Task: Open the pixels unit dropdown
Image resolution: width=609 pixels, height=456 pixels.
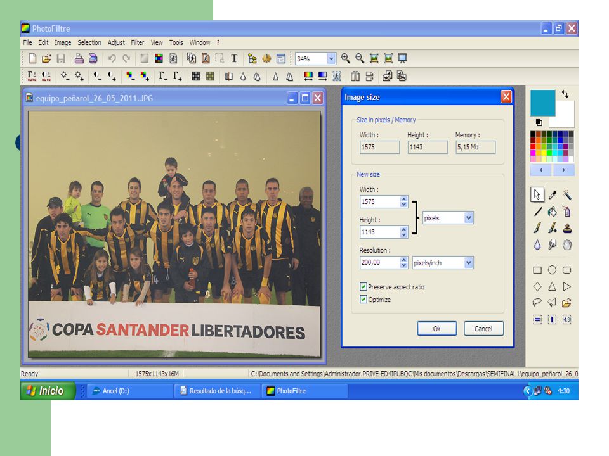Action: (468, 218)
